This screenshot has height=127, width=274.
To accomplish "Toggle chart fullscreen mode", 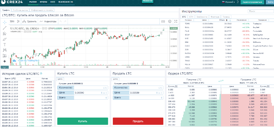I will pos(176,22).
